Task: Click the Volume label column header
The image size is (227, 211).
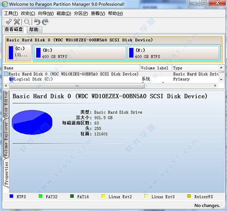Action: [156, 68]
